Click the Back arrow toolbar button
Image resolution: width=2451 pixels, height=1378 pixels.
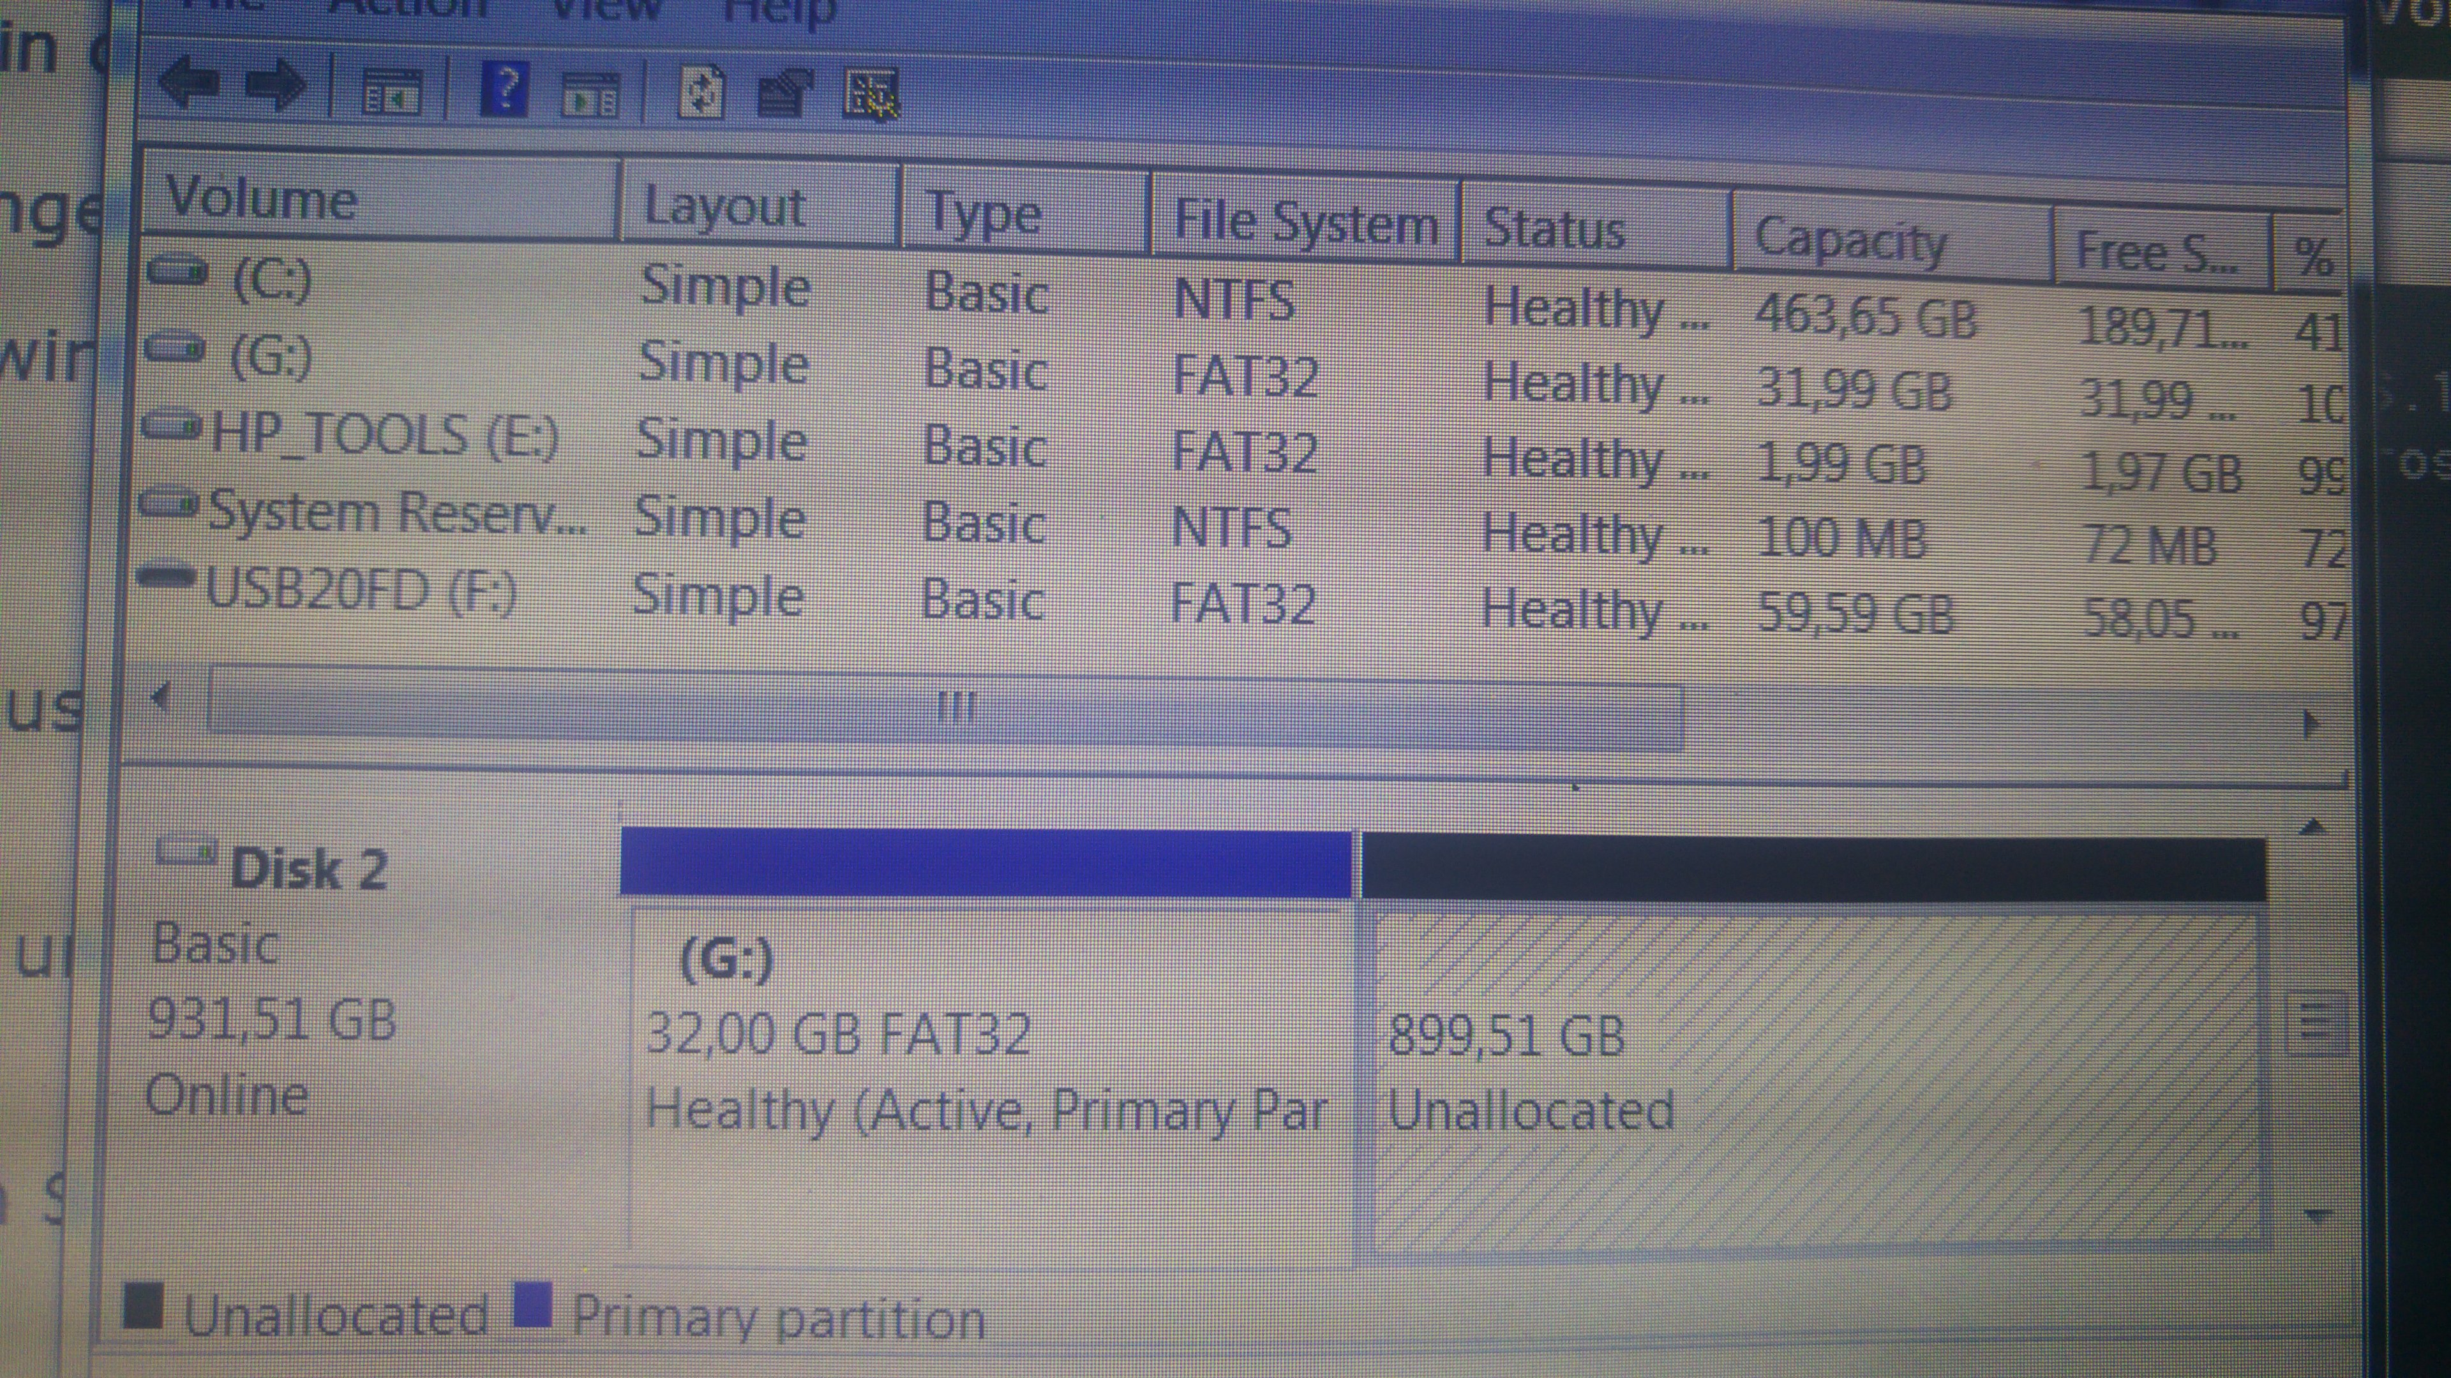190,84
